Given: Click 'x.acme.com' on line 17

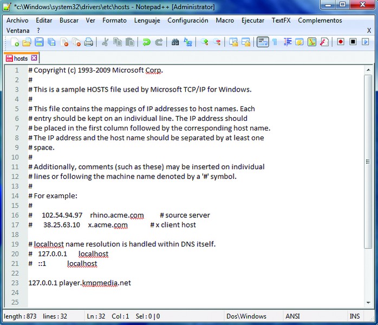Looking at the screenshot, I should coord(108,225).
